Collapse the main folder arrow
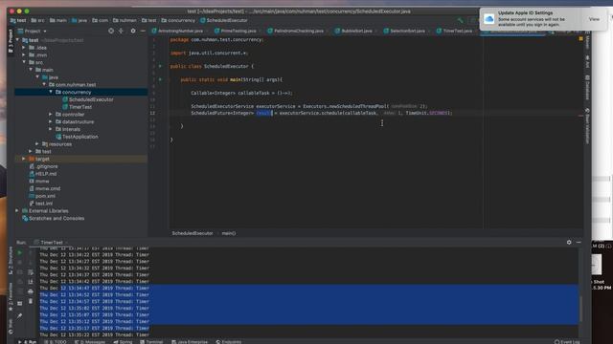Viewport: 613px width, 344px height. pos(31,70)
